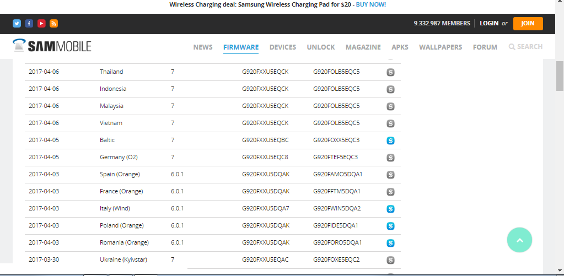Click Malaysia country cell
Viewport: 564px width, 276px height.
pos(111,106)
